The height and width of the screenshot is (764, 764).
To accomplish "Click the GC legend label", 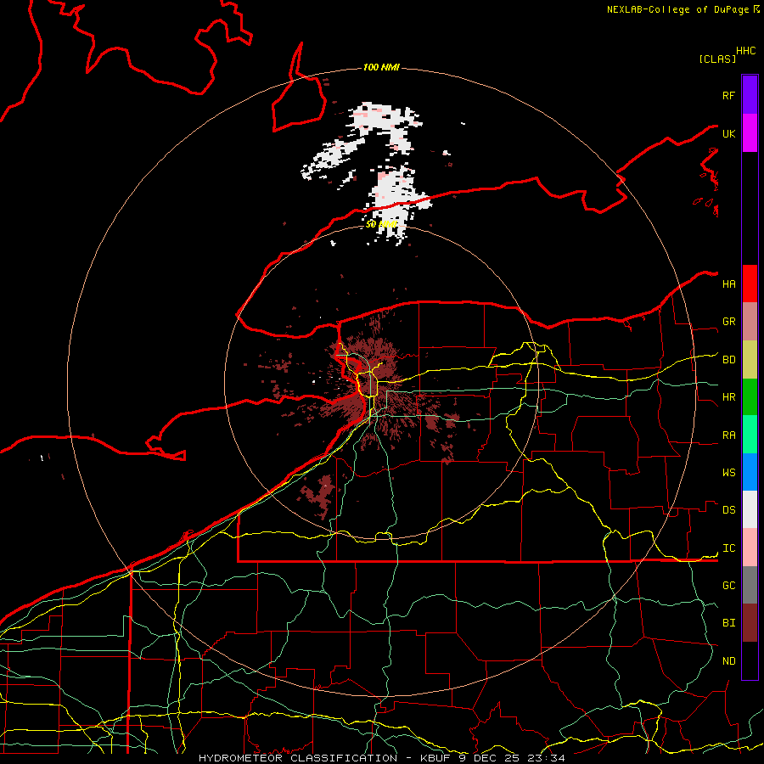I will [728, 586].
